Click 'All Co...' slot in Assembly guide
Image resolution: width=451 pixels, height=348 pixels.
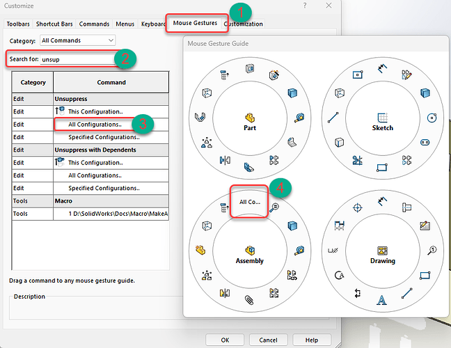click(x=249, y=203)
